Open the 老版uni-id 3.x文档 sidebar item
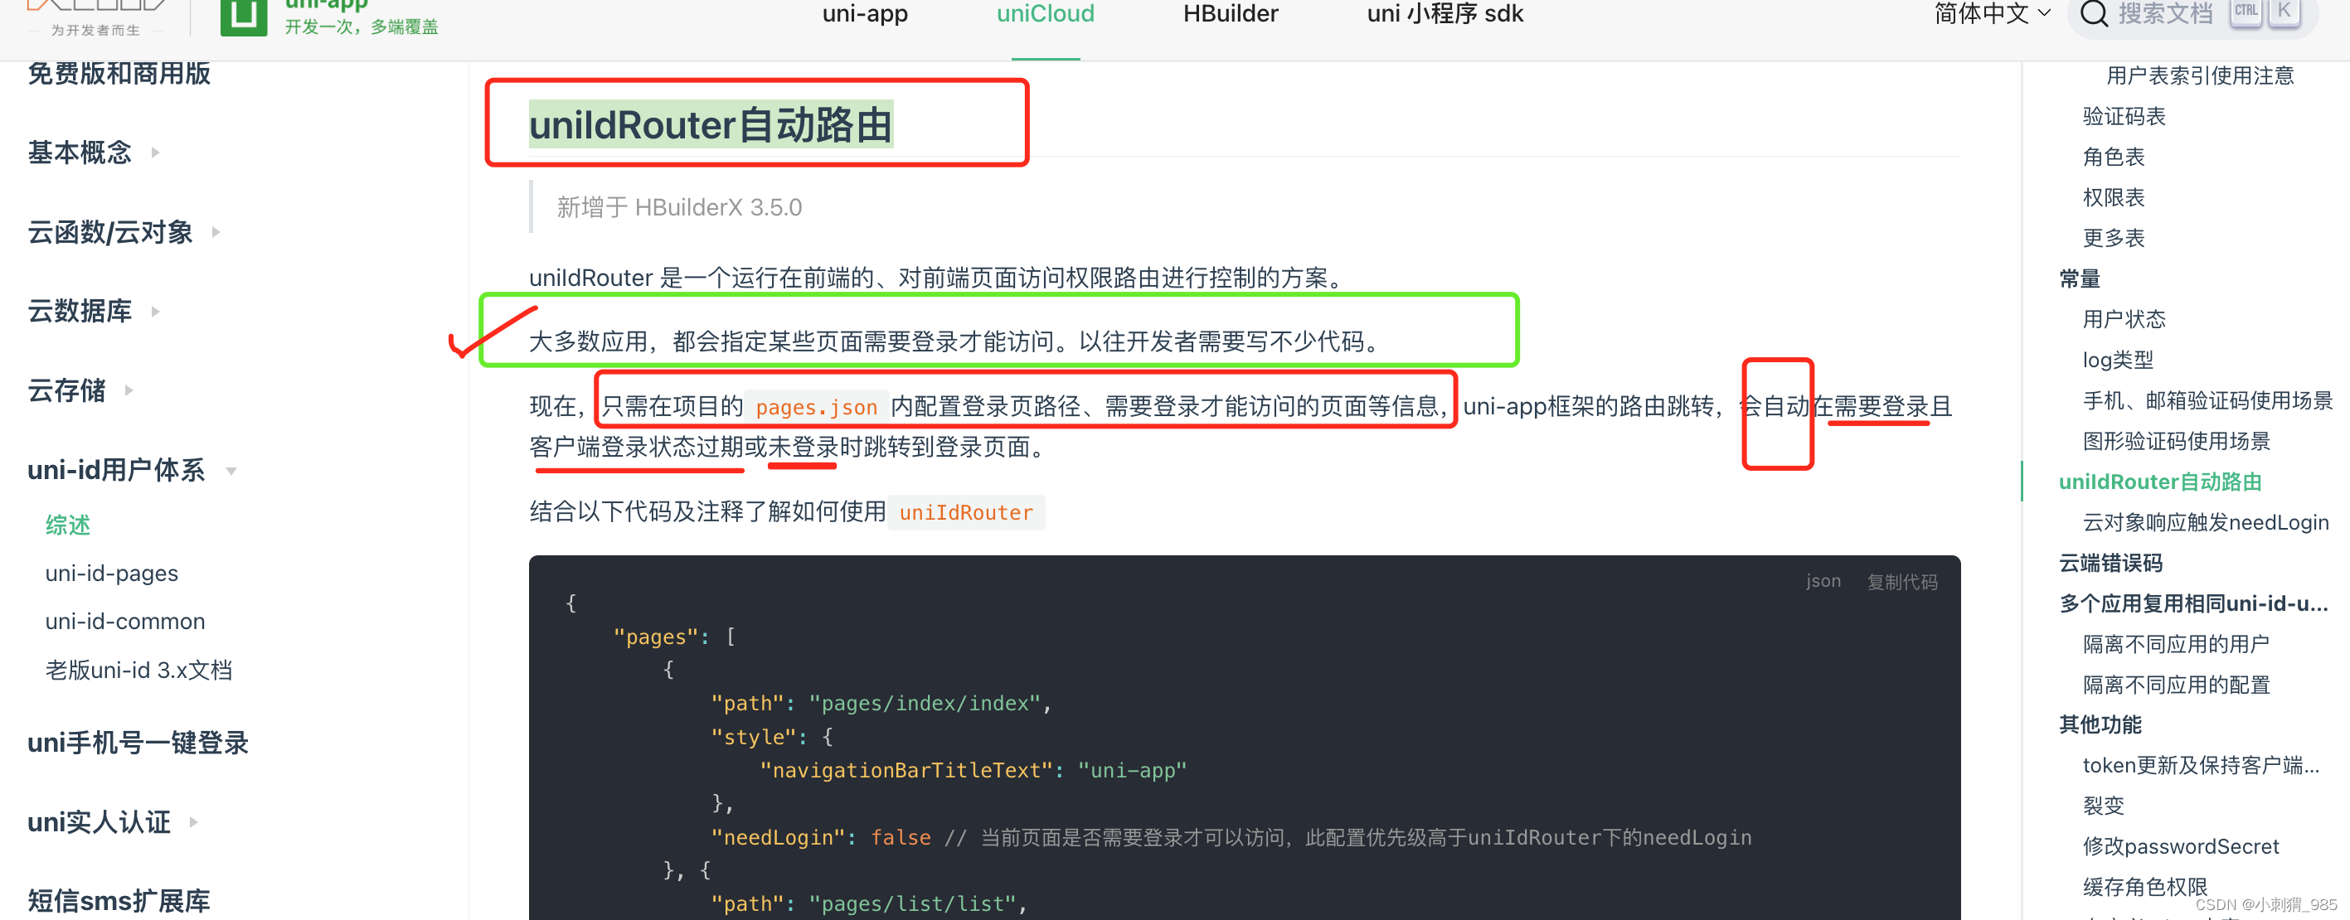The width and height of the screenshot is (2350, 920). (138, 671)
